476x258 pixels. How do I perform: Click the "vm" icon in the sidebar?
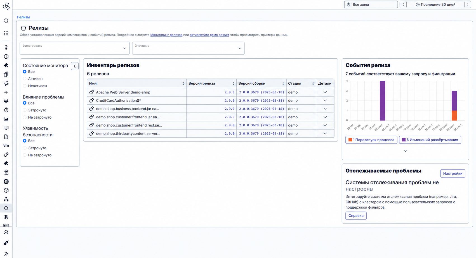coord(6,146)
